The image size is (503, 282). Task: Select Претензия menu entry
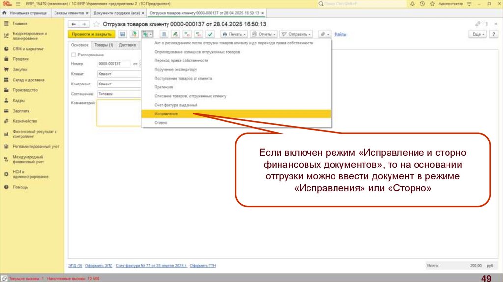(236, 87)
